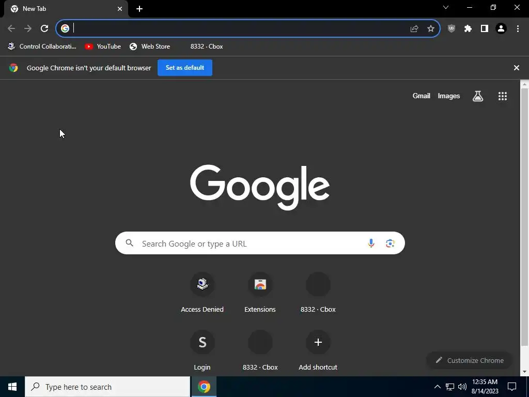Open Images link
Viewport: 529px width, 397px height.
point(449,96)
